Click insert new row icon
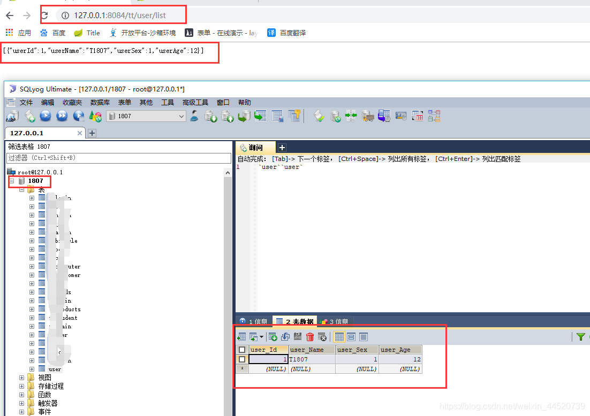This screenshot has width=590, height=416. [x=273, y=337]
